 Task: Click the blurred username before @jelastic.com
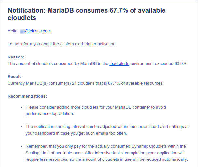point(22,31)
